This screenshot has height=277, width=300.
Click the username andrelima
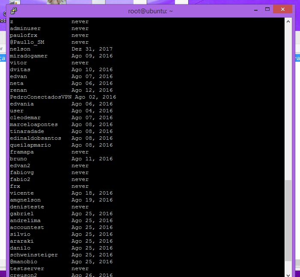pos(25,220)
